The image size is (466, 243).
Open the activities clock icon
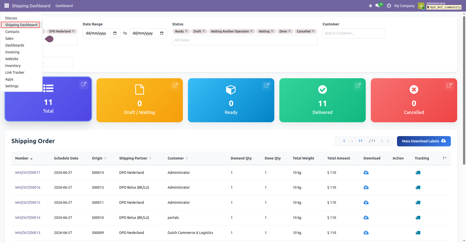pyautogui.click(x=389, y=6)
